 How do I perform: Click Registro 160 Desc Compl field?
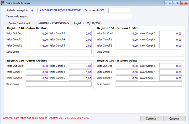coord(59,84)
